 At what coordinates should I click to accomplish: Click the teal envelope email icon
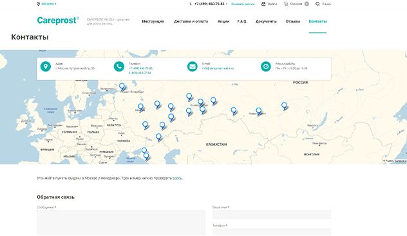[x=193, y=66]
